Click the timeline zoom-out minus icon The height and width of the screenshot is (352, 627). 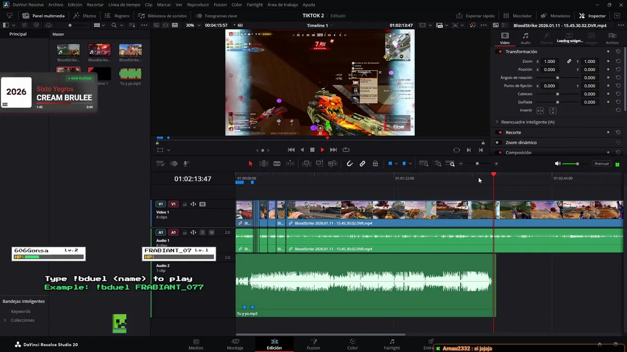461,164
